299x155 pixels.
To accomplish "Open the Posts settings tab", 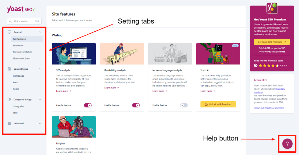I will pos(16,82).
